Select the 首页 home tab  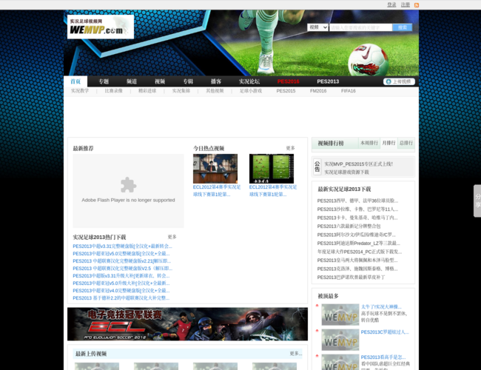pos(75,81)
